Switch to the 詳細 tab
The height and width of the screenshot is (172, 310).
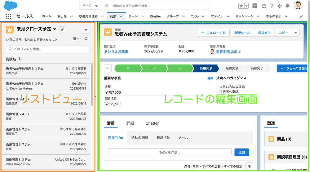(x=130, y=123)
